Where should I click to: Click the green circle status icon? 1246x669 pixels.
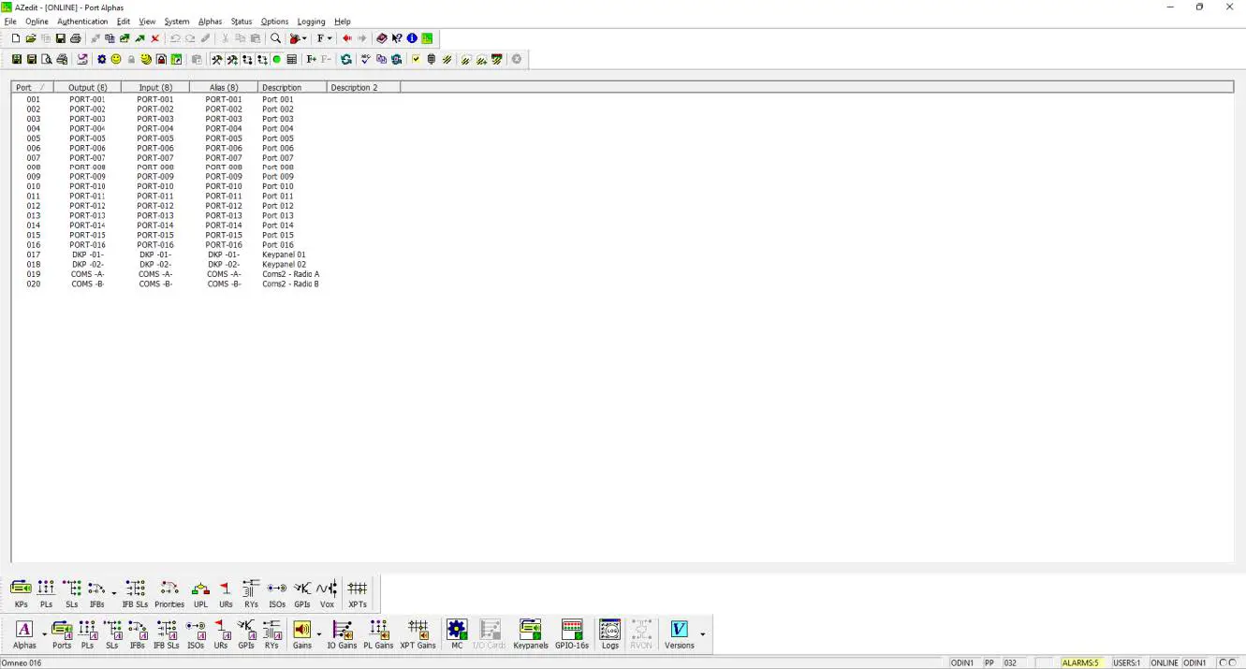(277, 59)
